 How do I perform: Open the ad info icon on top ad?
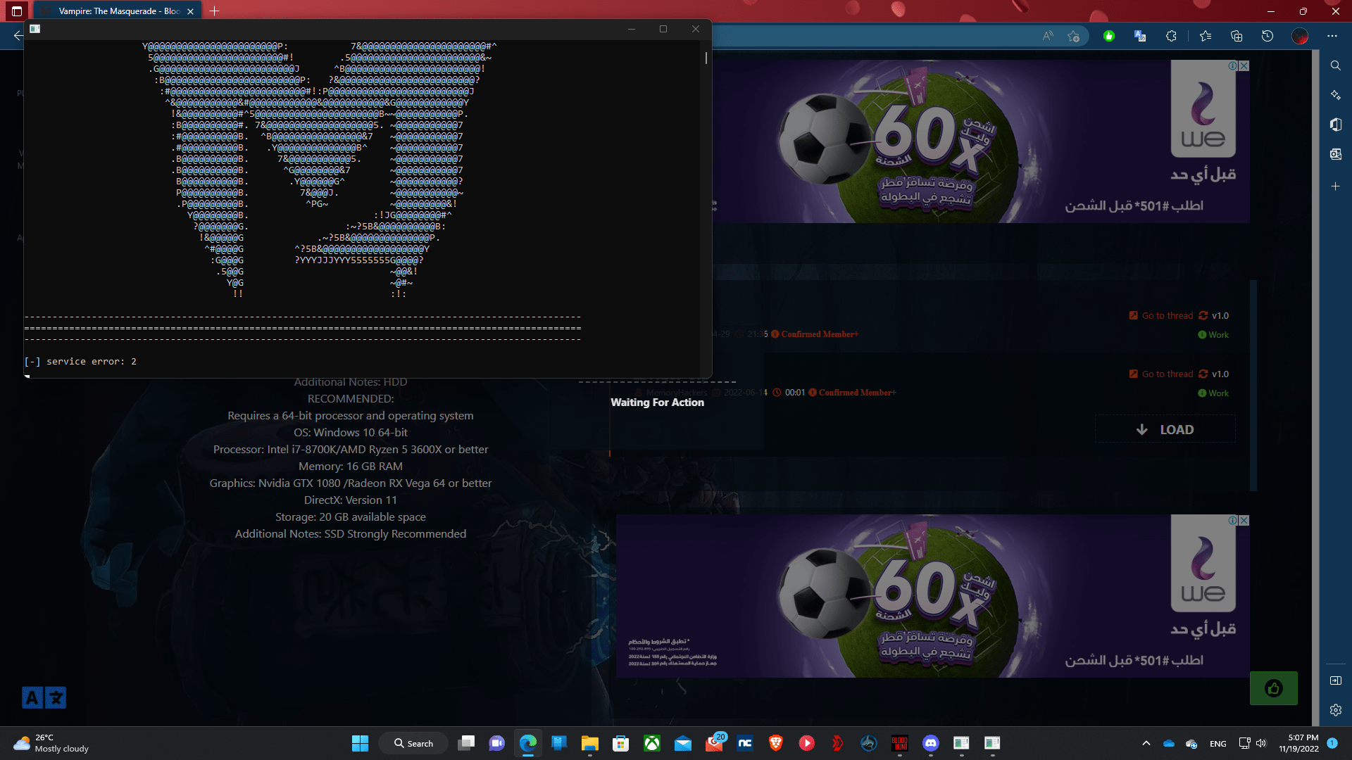click(x=1233, y=65)
